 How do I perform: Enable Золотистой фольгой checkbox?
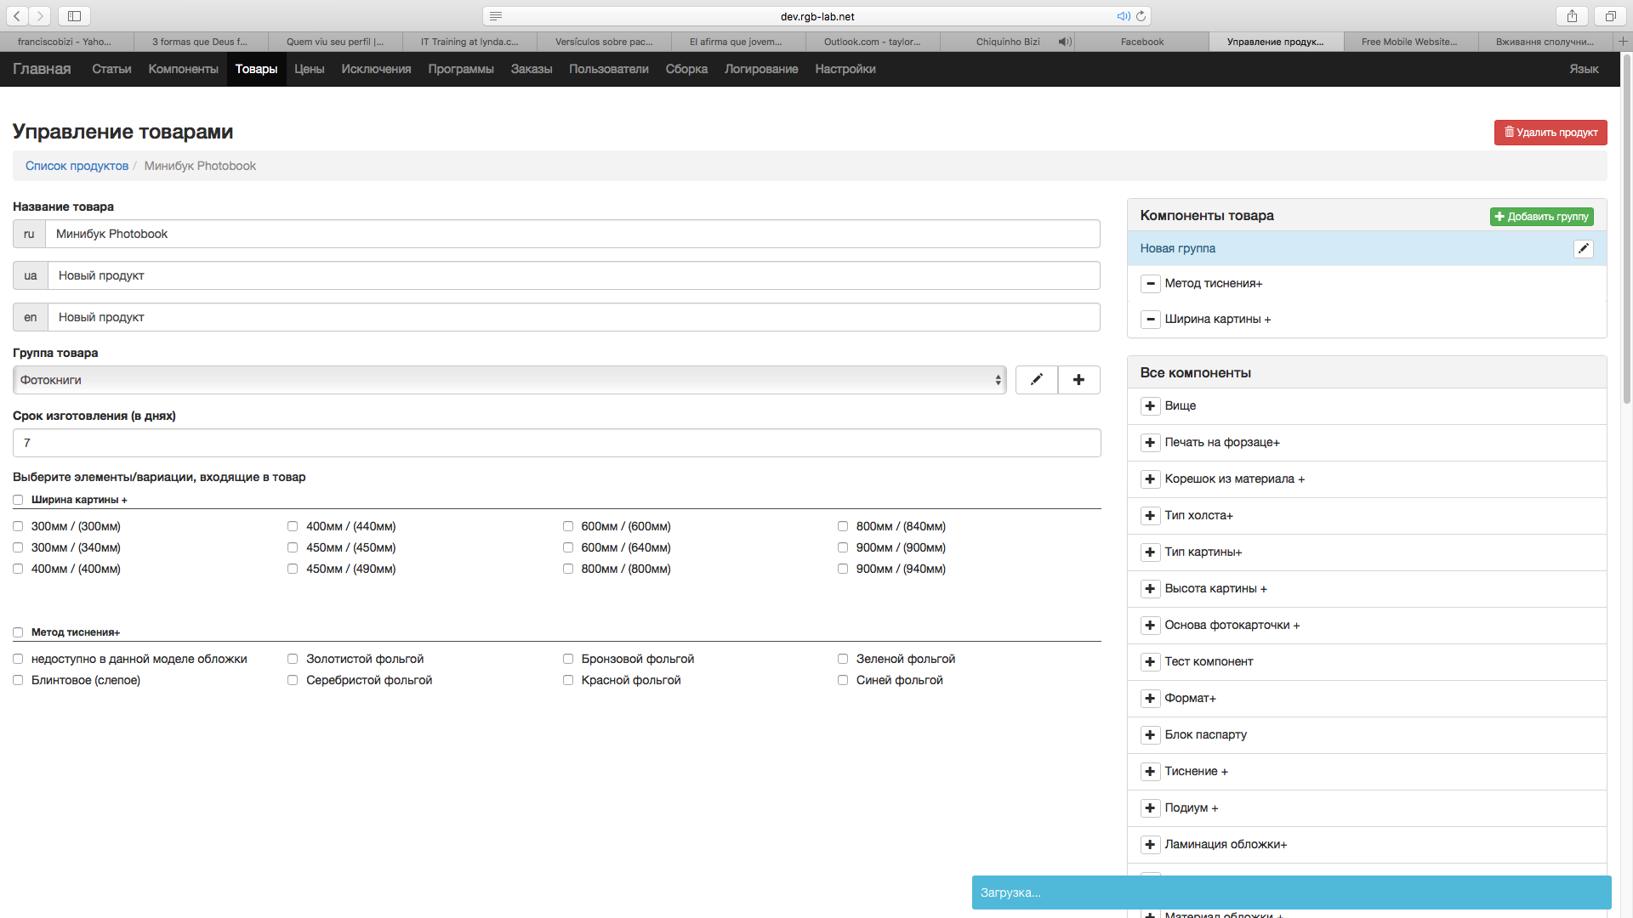pyautogui.click(x=293, y=659)
